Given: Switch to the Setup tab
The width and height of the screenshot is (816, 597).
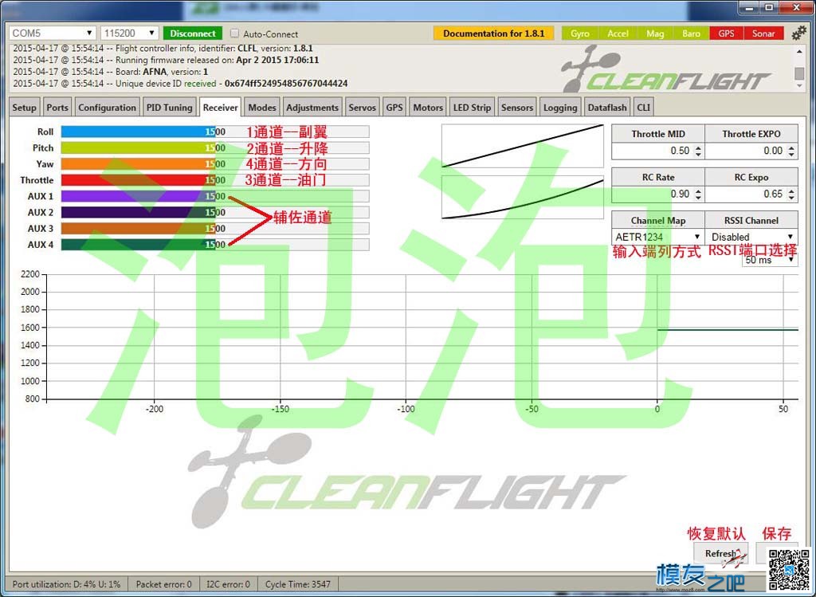Looking at the screenshot, I should click(25, 108).
